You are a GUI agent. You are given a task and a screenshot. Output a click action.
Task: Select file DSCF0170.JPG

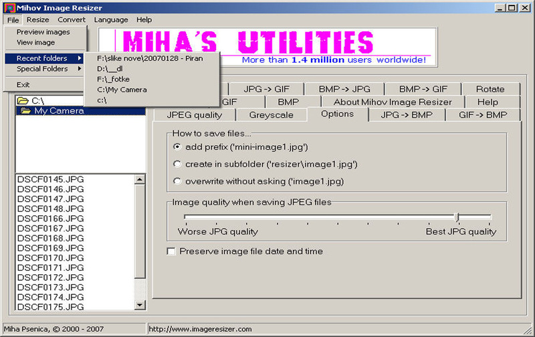point(51,258)
